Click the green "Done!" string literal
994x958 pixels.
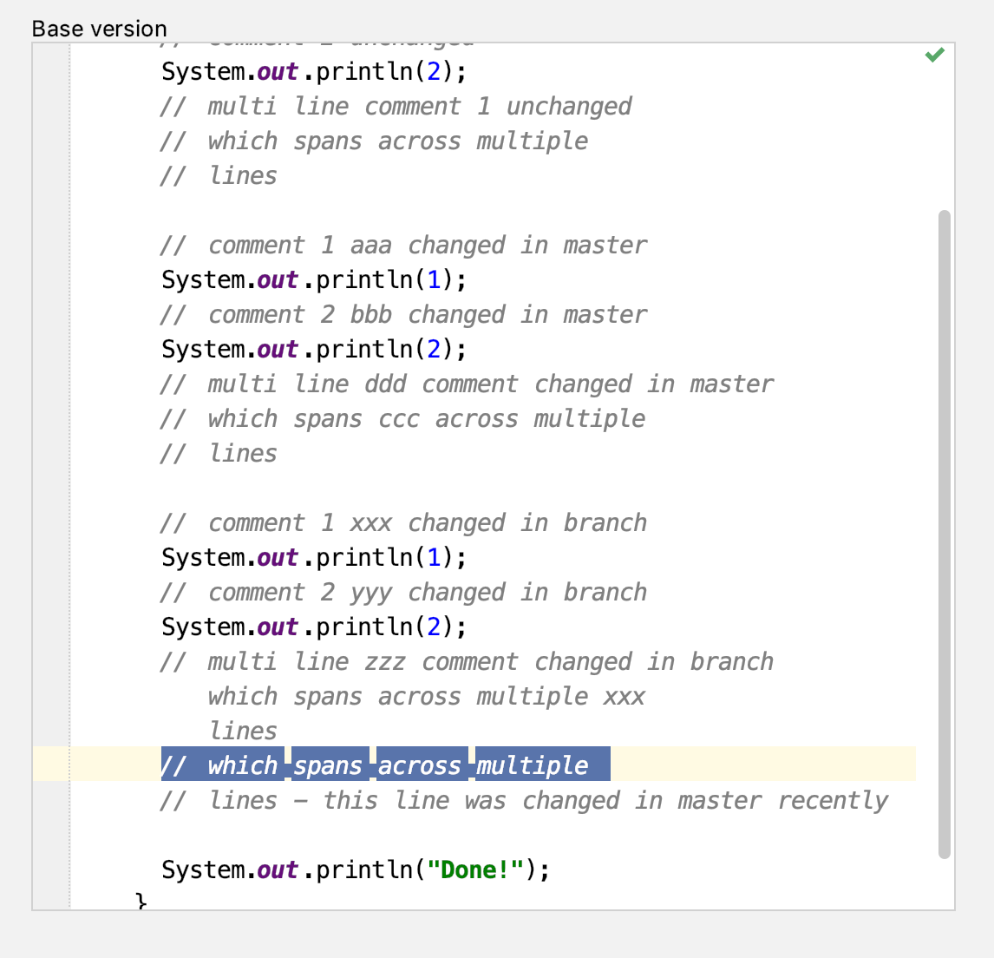point(475,869)
